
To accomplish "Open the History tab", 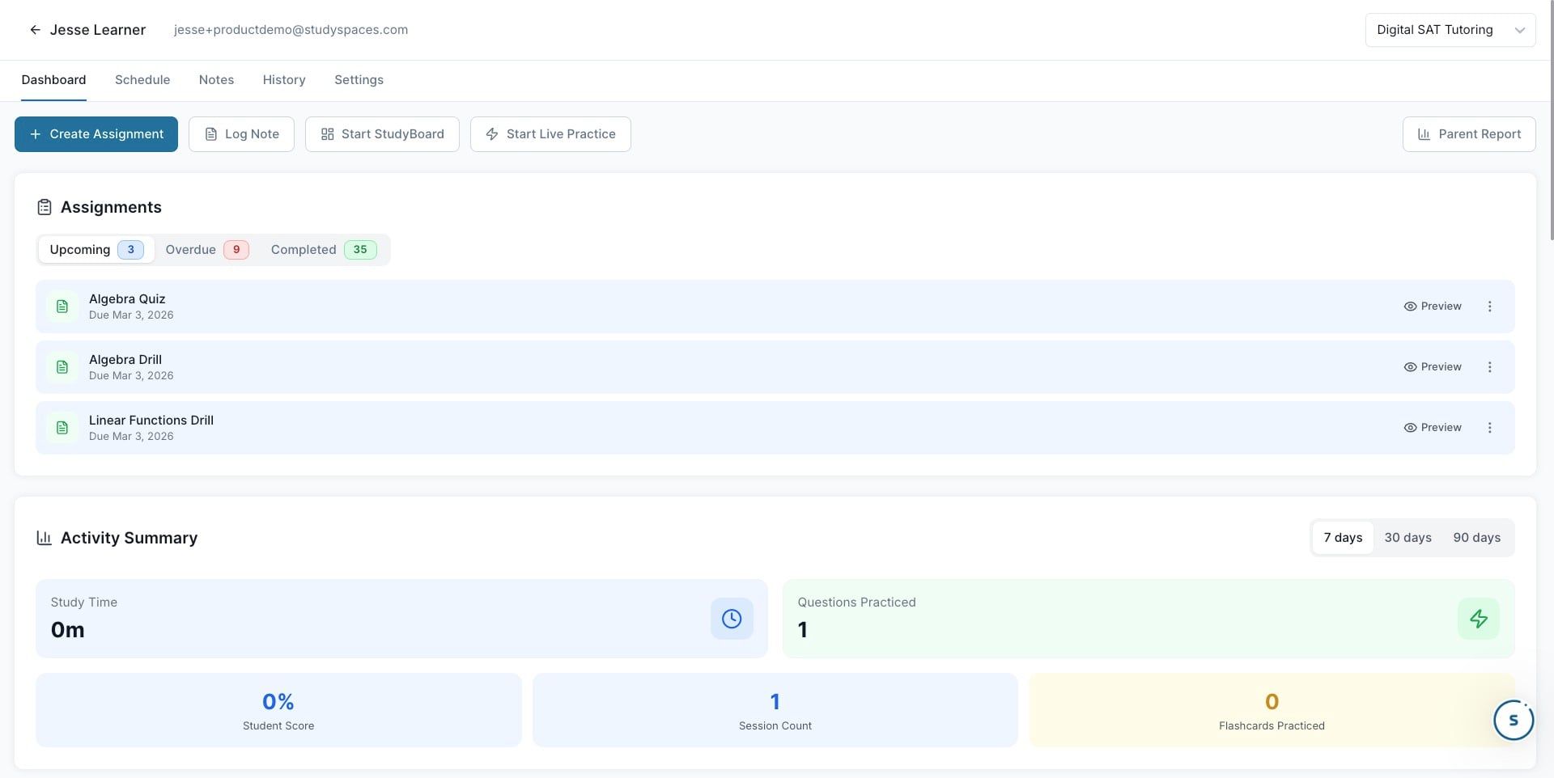I will (x=284, y=80).
